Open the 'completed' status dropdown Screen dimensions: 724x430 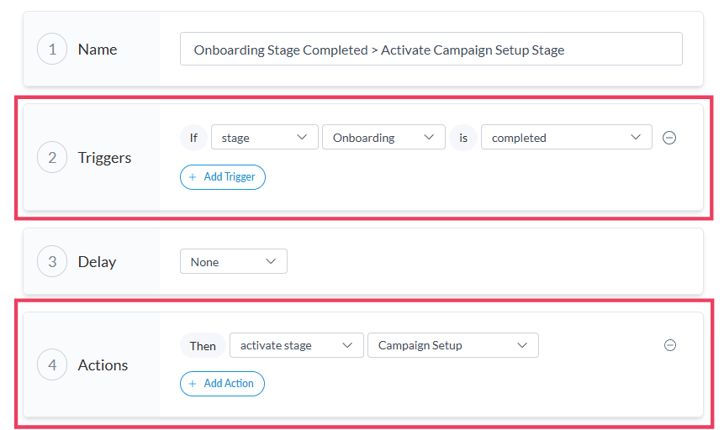tap(566, 138)
